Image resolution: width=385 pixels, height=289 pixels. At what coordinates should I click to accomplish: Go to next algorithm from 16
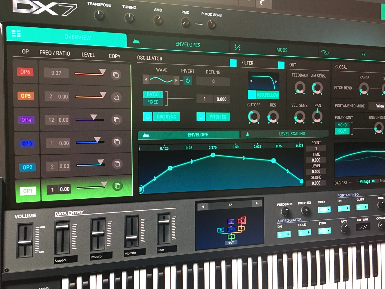(x=257, y=203)
